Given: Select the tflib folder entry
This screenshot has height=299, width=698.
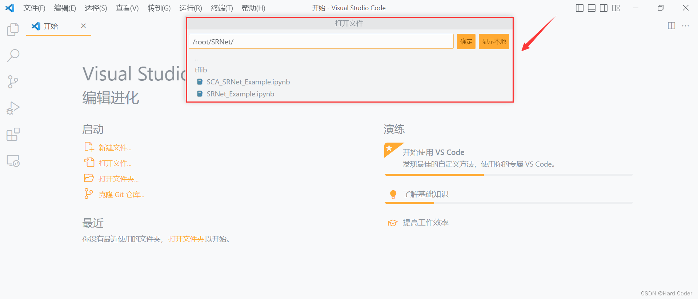Looking at the screenshot, I should pos(349,70).
